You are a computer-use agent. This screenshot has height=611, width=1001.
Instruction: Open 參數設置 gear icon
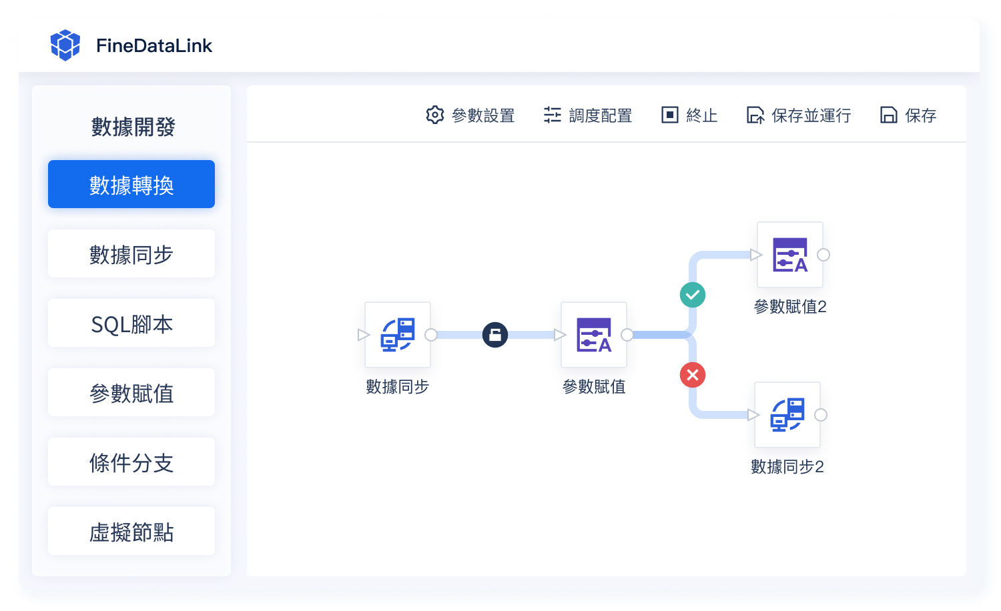[x=435, y=115]
